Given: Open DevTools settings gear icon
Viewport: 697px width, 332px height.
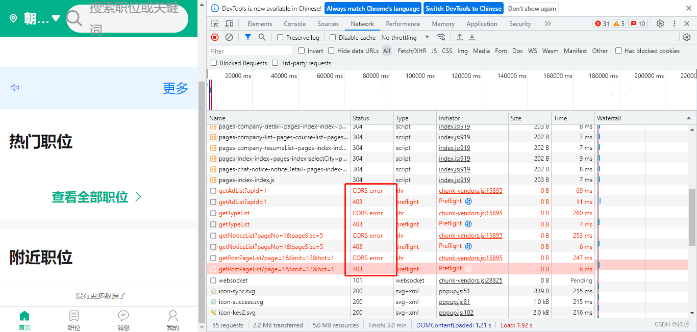Looking at the screenshot, I should 660,23.
